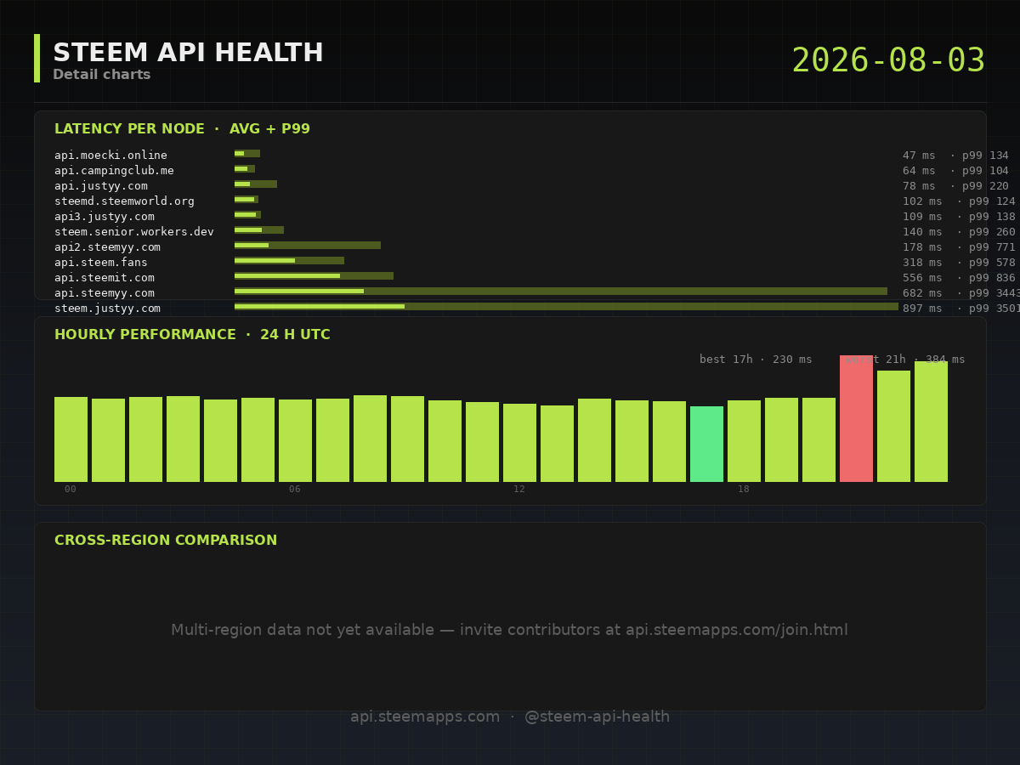Select node name api.campingclub.me
1020x765 pixels.
pos(114,171)
